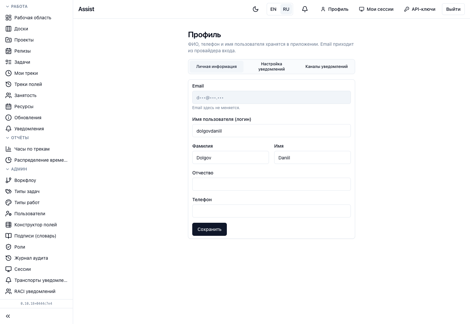The width and height of the screenshot is (470, 324).
Task: Open Пользователи admin page
Action: pyautogui.click(x=37, y=214)
